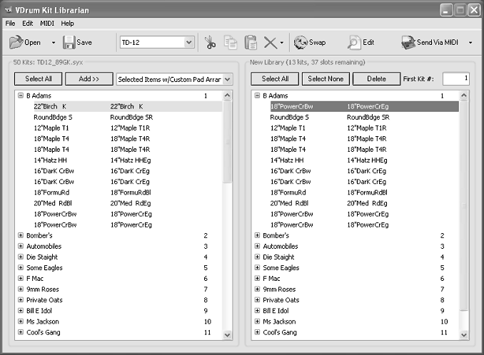Viewport: 484px width, 355px height.
Task: Open the TD-12 module dropdown
Action: pos(188,43)
